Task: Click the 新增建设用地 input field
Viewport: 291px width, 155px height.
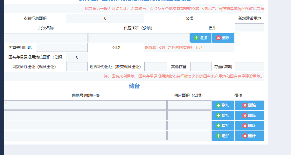Action: pos(249,28)
